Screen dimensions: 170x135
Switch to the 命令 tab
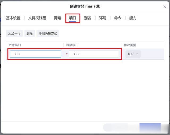point(118,18)
